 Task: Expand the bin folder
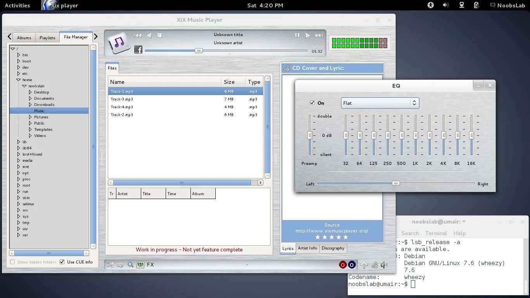pos(18,55)
